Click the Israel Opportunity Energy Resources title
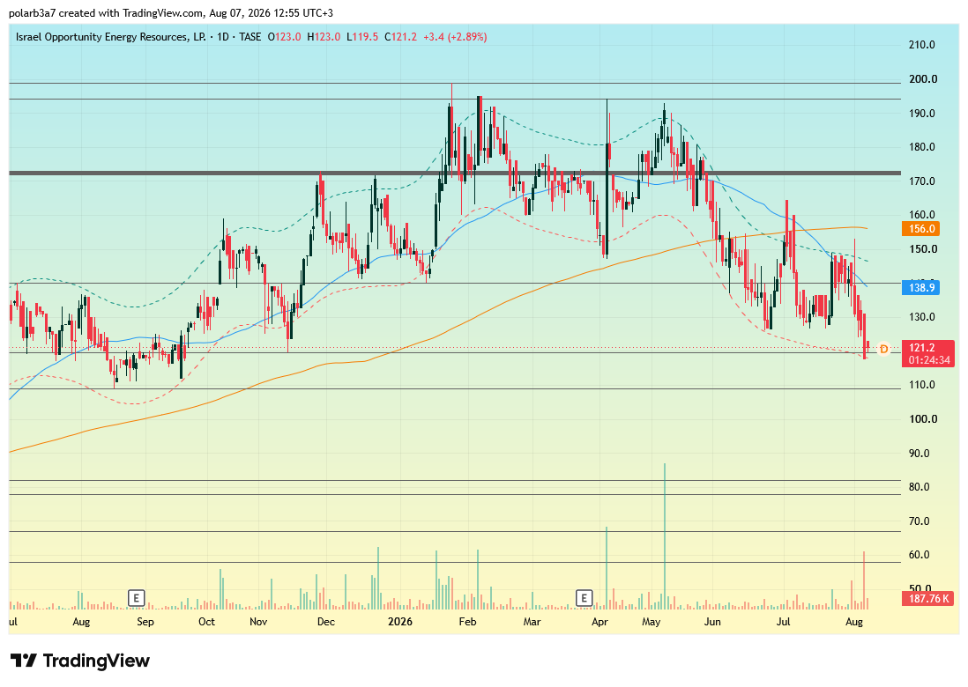 coord(110,37)
